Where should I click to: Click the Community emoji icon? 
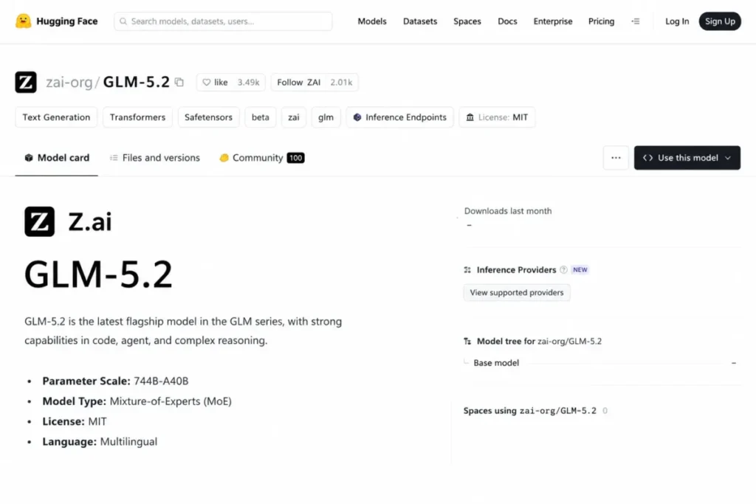(x=224, y=158)
